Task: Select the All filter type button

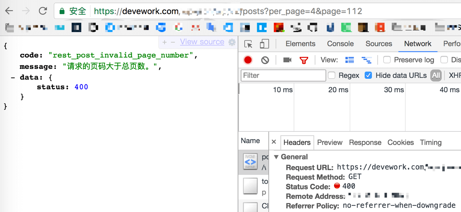Action: pyautogui.click(x=436, y=75)
